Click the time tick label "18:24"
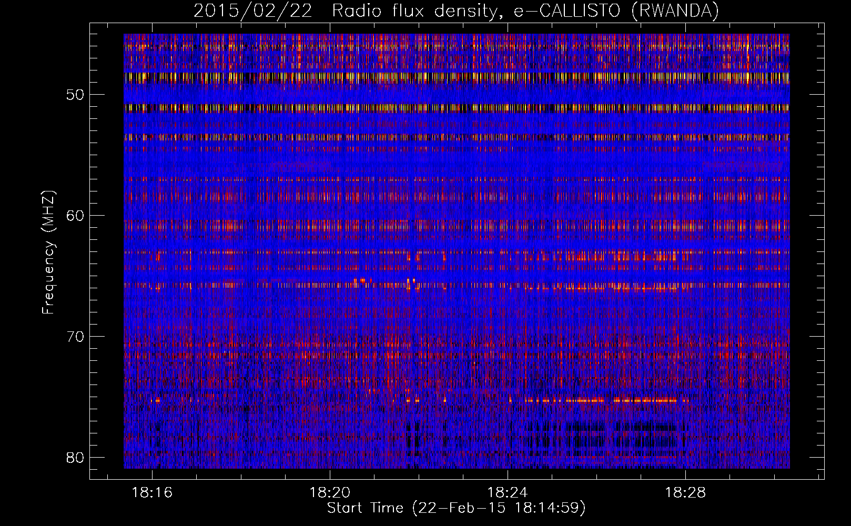 coord(508,493)
